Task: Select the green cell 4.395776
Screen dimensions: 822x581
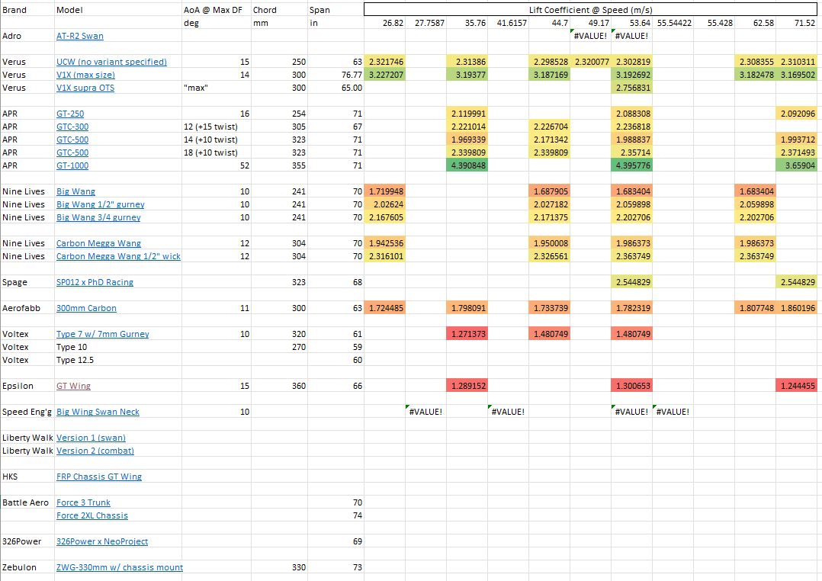Action: click(x=631, y=165)
